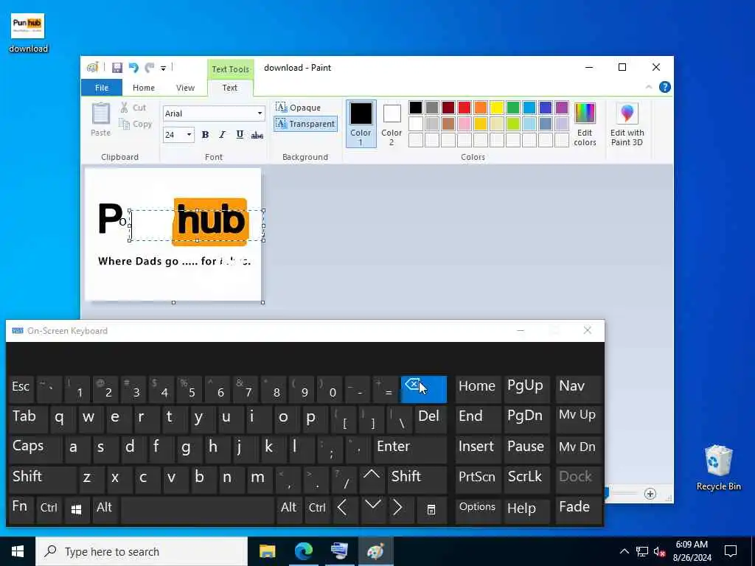Switch to the Home ribbon tab
The width and height of the screenshot is (755, 566).
(x=144, y=88)
